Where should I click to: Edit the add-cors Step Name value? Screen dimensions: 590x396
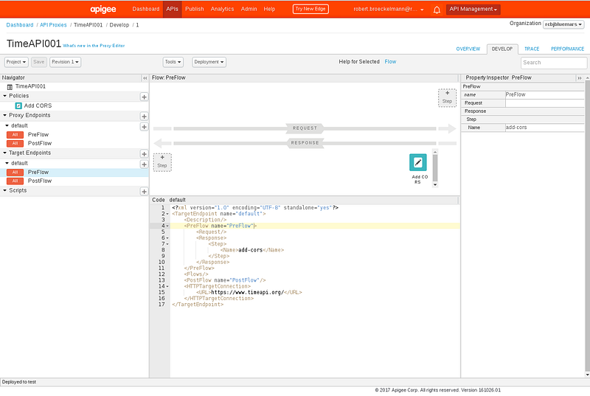click(544, 128)
